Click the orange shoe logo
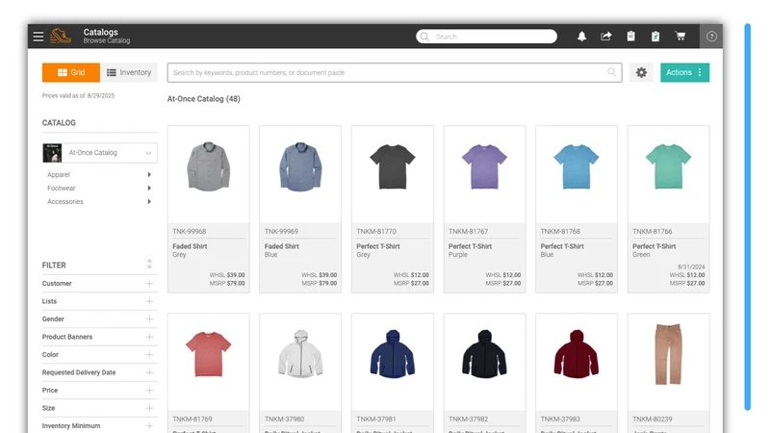 [x=61, y=36]
